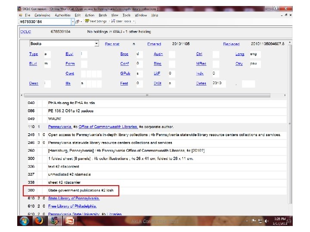Viewport: 310px width, 232px height.
Task: Click the Ctry fixed field link
Action: [239, 64]
